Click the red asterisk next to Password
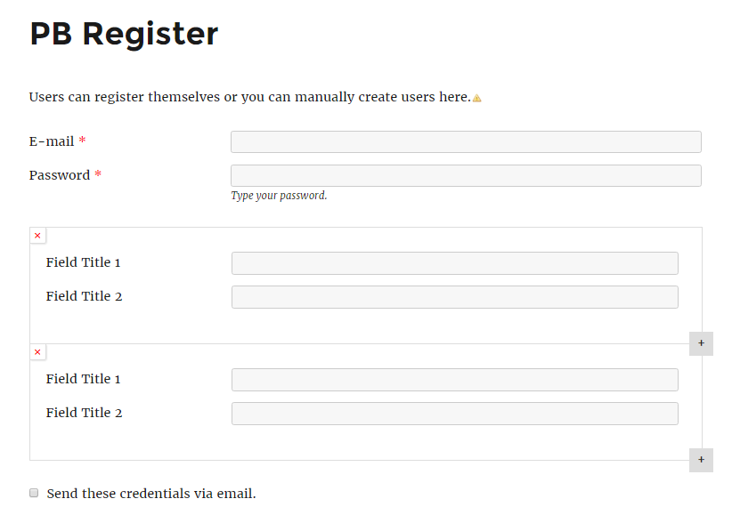The image size is (732, 515). click(98, 174)
